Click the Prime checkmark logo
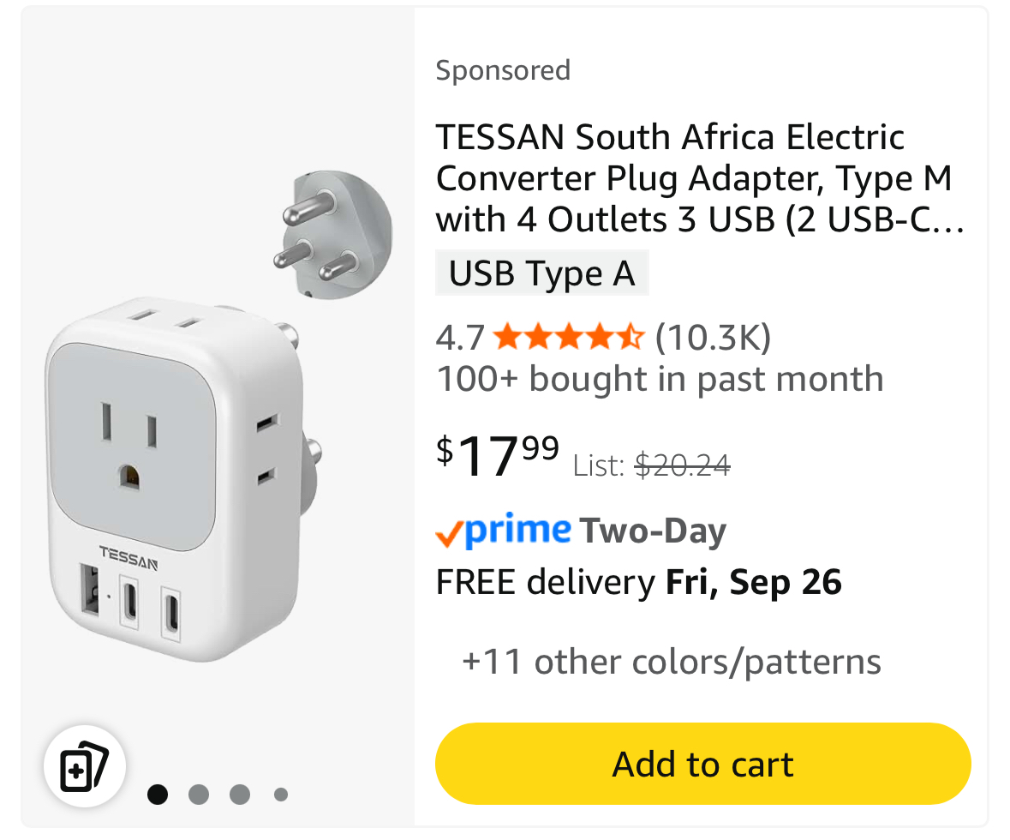The image size is (1010, 840). [x=503, y=531]
